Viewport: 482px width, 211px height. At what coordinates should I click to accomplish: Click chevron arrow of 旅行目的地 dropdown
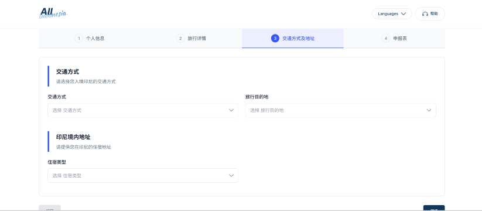coord(429,110)
